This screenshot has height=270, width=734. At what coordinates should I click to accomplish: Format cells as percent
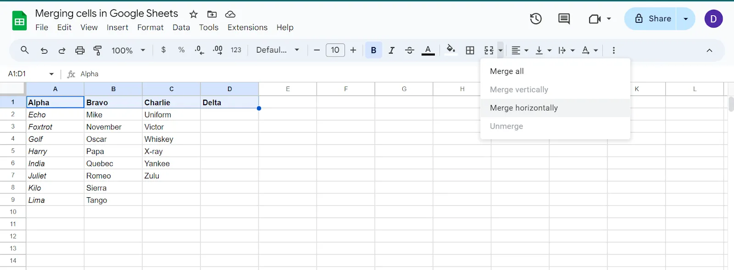pos(182,50)
